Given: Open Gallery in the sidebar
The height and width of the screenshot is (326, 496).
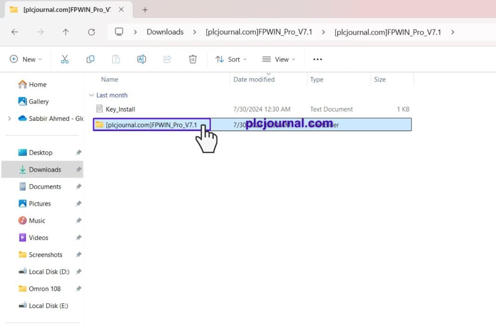Looking at the screenshot, I should point(33,101).
